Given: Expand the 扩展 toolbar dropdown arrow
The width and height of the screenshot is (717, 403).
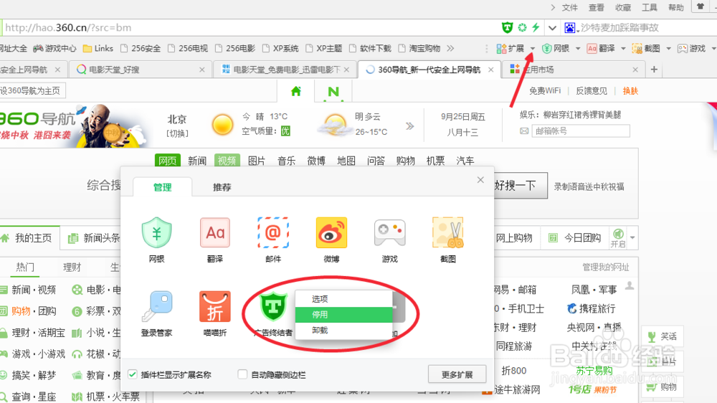Looking at the screenshot, I should coord(533,49).
